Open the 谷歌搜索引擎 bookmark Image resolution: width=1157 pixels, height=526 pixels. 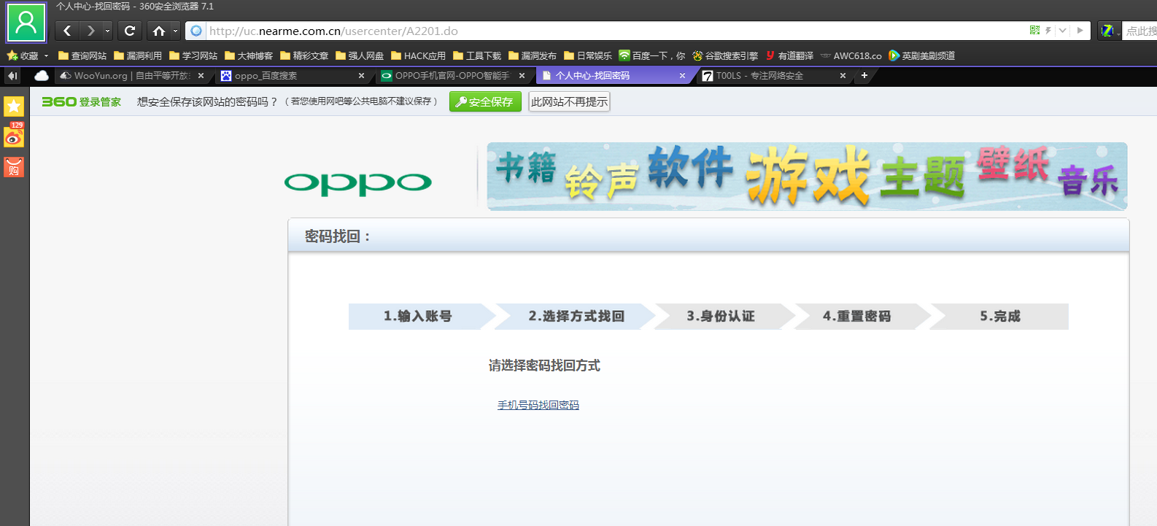[725, 55]
